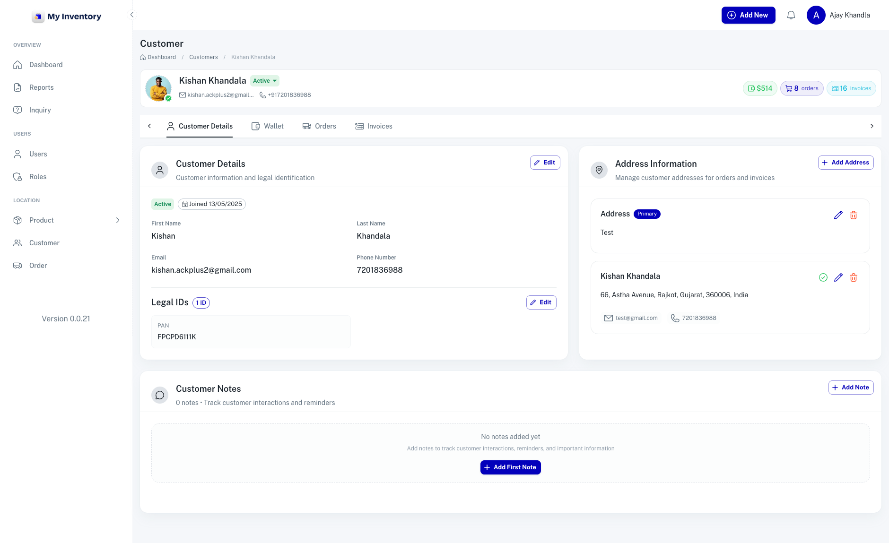Open Reports in the sidebar

[x=41, y=87]
